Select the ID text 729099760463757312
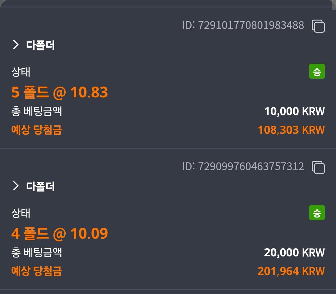This screenshot has height=294, width=336. coord(243,166)
